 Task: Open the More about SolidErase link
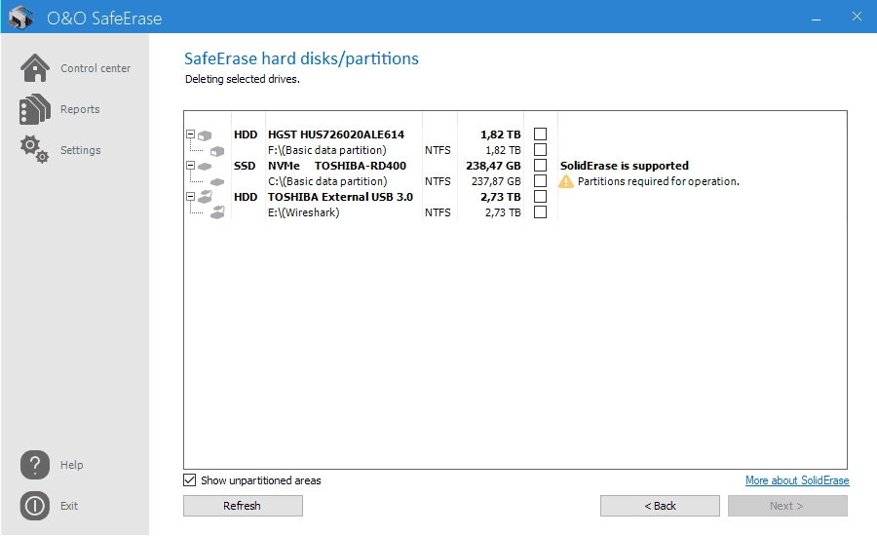[x=797, y=480]
